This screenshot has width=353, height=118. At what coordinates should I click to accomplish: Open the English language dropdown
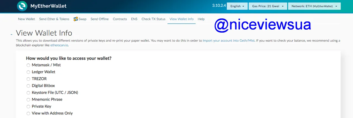click(x=237, y=6)
